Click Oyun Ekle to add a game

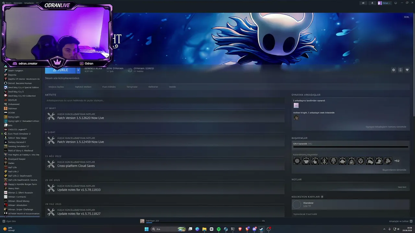[9, 221]
